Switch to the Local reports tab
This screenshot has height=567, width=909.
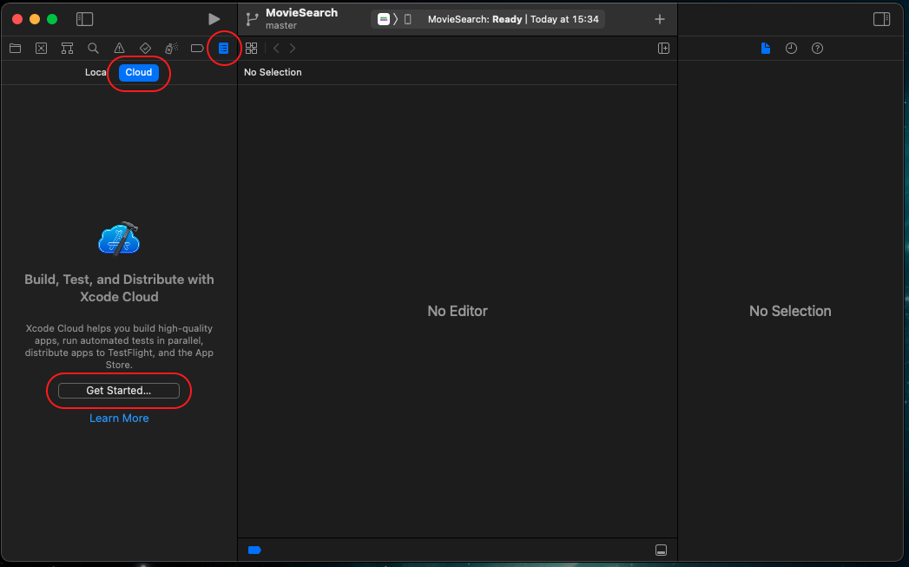coord(96,72)
